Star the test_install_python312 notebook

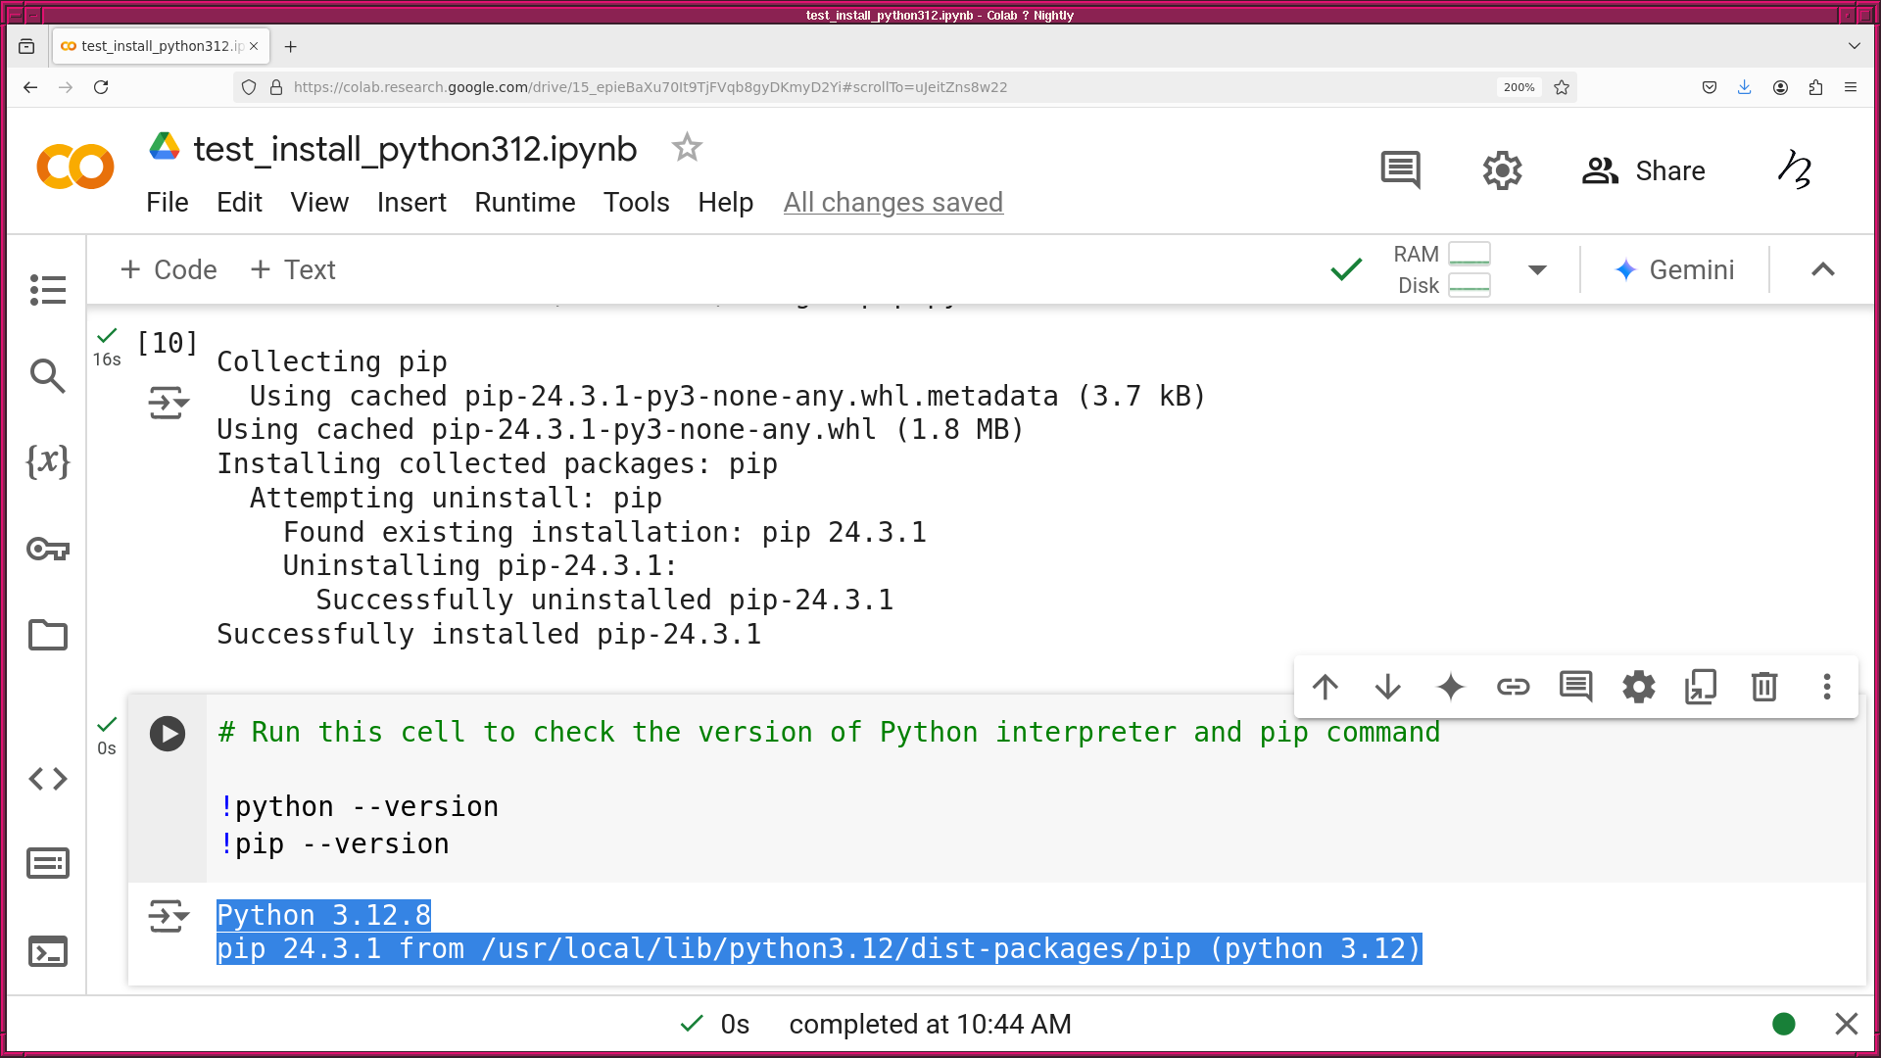pyautogui.click(x=687, y=148)
